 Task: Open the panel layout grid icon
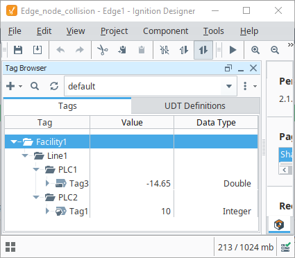pyautogui.click(x=10, y=247)
